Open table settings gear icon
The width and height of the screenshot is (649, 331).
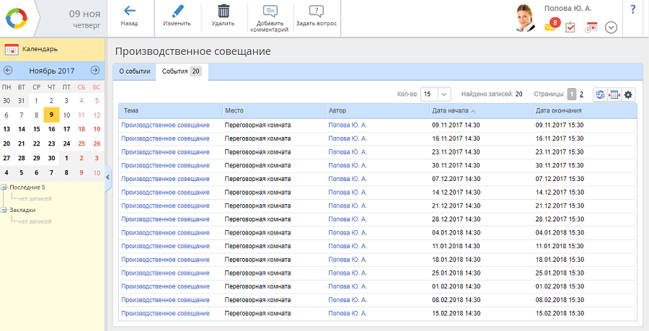[x=628, y=94]
